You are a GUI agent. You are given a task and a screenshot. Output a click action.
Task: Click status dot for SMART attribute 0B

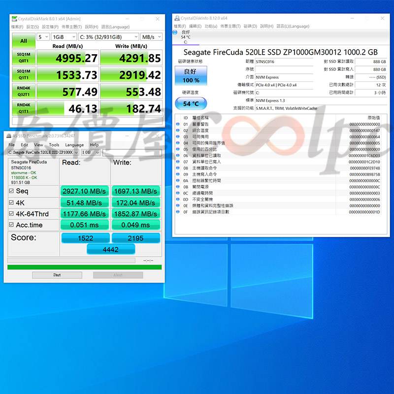pos(178,187)
